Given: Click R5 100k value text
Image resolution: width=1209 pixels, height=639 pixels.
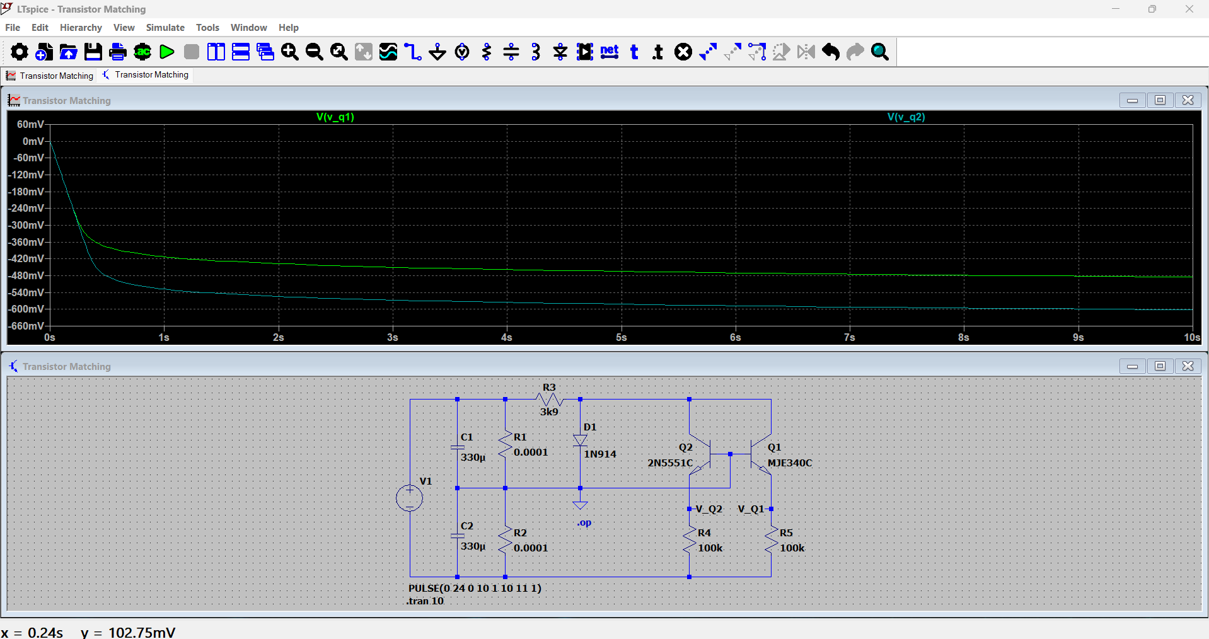Looking at the screenshot, I should tap(792, 548).
